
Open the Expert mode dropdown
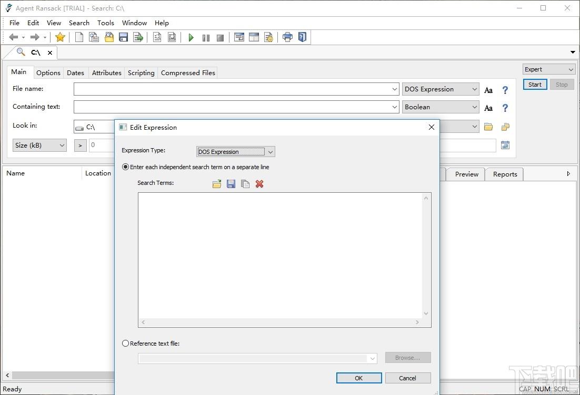[549, 69]
